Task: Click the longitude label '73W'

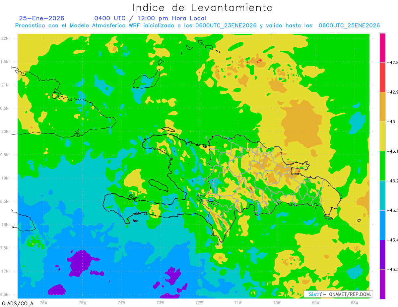Action: coord(160,302)
